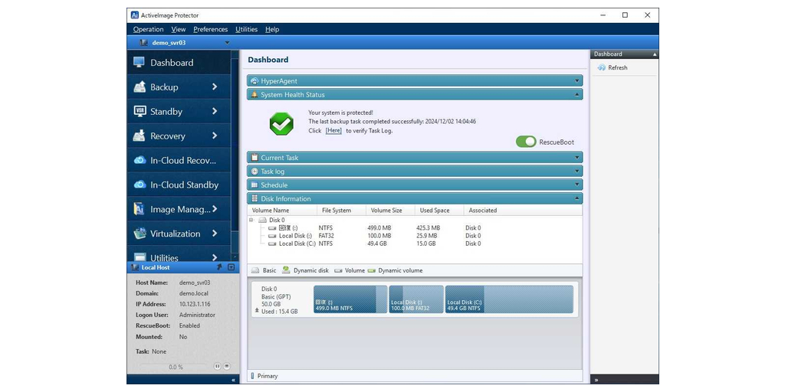Expand the Schedule section arrow

[577, 185]
